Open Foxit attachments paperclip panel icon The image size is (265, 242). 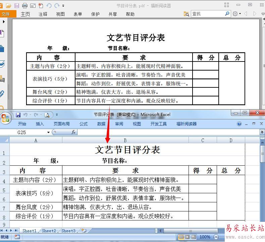2,94
